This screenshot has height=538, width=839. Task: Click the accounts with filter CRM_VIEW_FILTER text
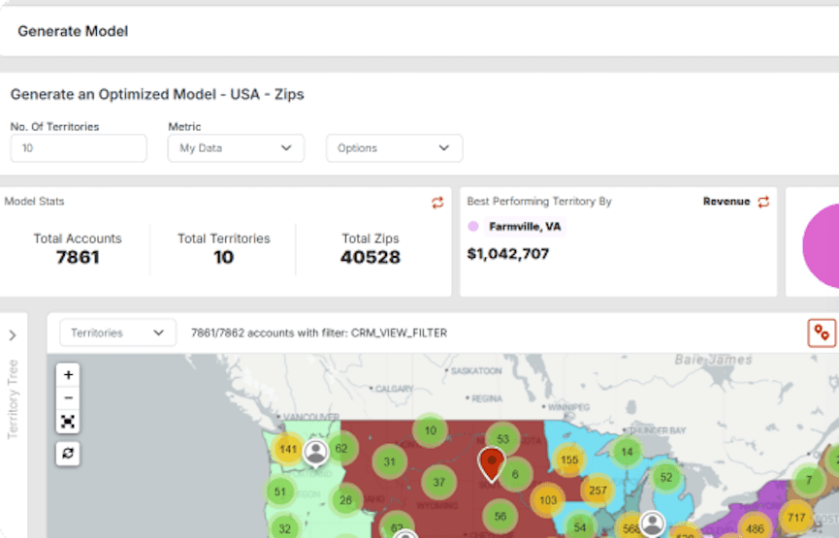(319, 332)
